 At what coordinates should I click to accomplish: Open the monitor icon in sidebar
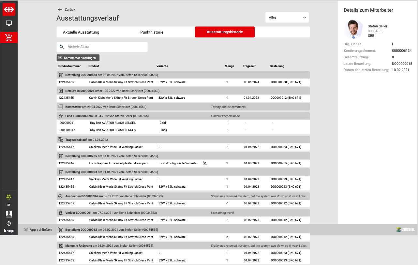click(9, 23)
